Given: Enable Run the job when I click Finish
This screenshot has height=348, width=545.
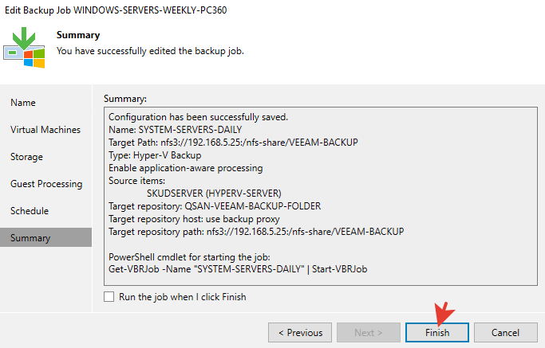Looking at the screenshot, I should tap(109, 297).
